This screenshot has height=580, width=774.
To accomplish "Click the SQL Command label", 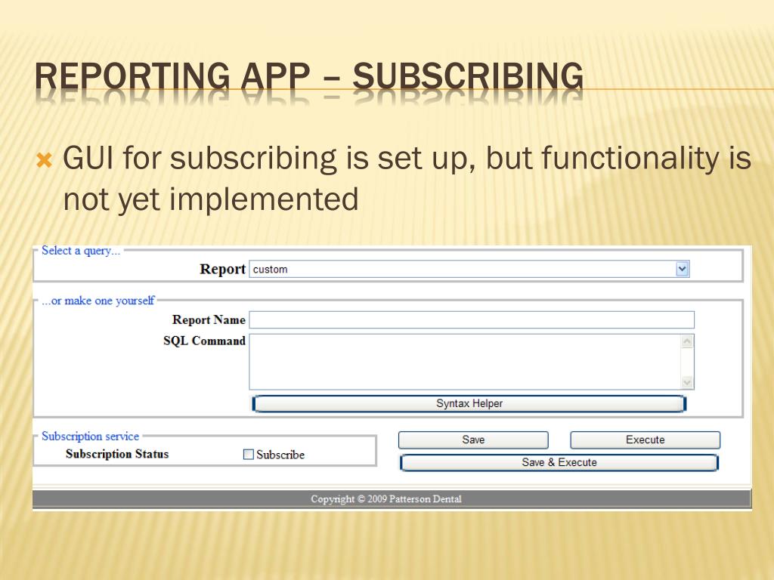I will pyautogui.click(x=204, y=341).
